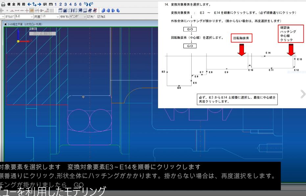Click the blue right arrow icon
Image resolution: width=306 pixels, height=196 pixels.
click(x=39, y=4)
